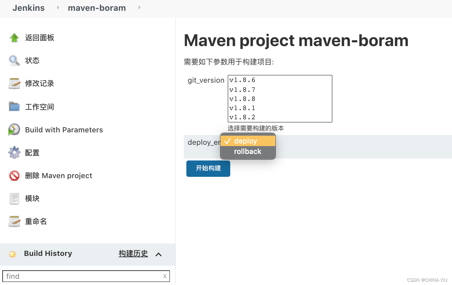This screenshot has width=452, height=285.
Task: Select deploy option in the dropdown
Action: coord(248,141)
